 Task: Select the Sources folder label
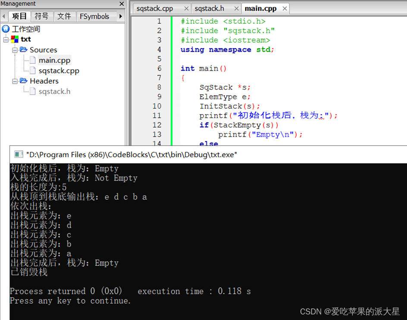click(44, 50)
